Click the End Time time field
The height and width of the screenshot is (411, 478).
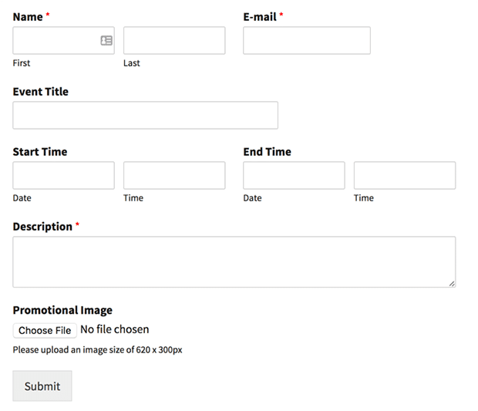point(405,175)
